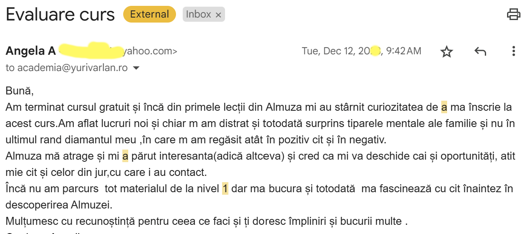The image size is (528, 234).
Task: Click the yellow External tag
Action: (149, 14)
